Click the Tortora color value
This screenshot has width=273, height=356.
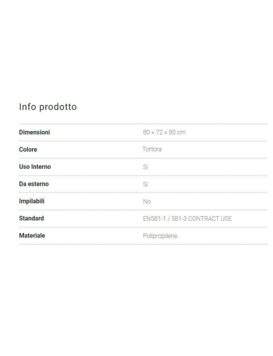pyautogui.click(x=152, y=149)
